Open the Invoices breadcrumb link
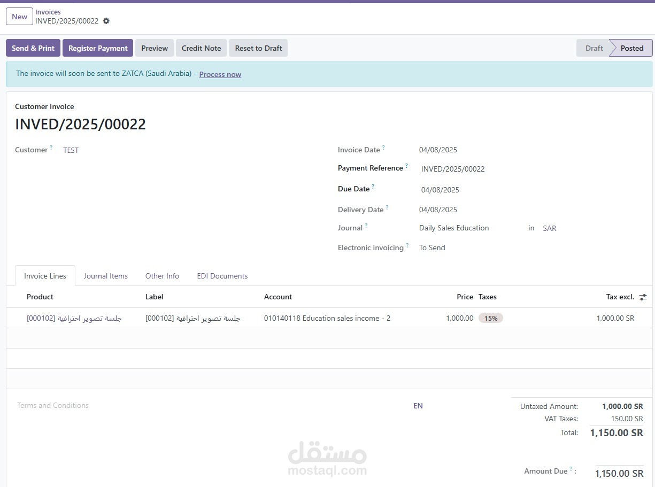The image size is (655, 487). coord(48,12)
